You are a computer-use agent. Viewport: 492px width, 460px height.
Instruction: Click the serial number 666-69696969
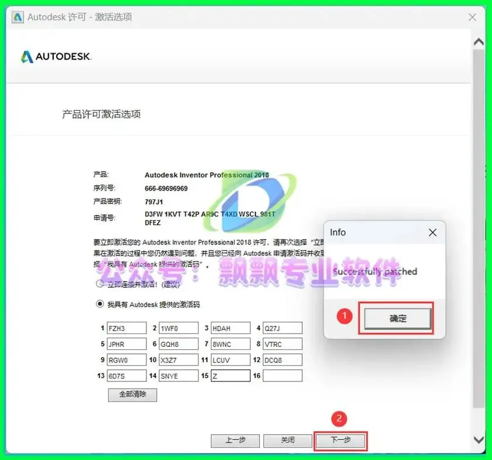[x=166, y=189]
